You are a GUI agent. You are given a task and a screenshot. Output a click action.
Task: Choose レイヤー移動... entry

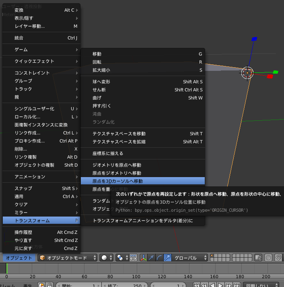pos(41,26)
